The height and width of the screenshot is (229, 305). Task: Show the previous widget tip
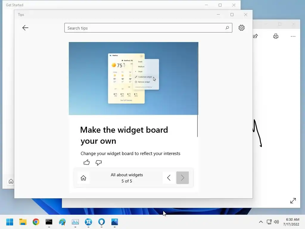[x=169, y=178]
